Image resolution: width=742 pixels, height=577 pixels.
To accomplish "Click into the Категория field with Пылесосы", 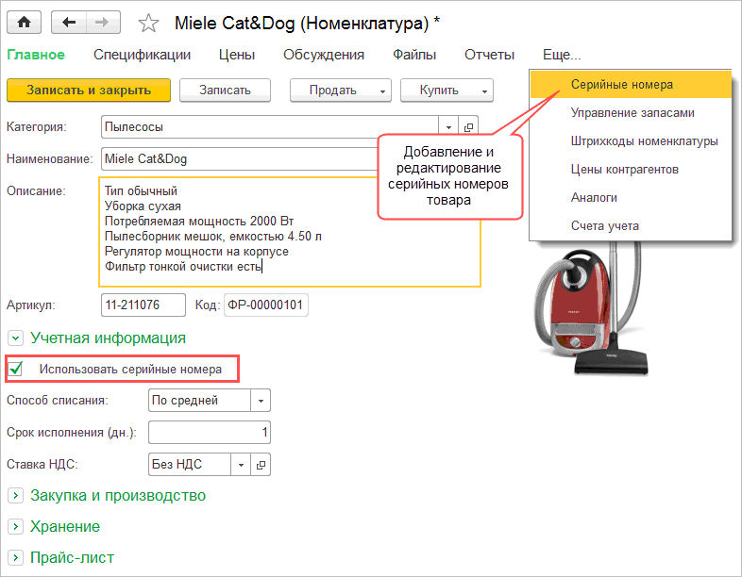I will [270, 127].
